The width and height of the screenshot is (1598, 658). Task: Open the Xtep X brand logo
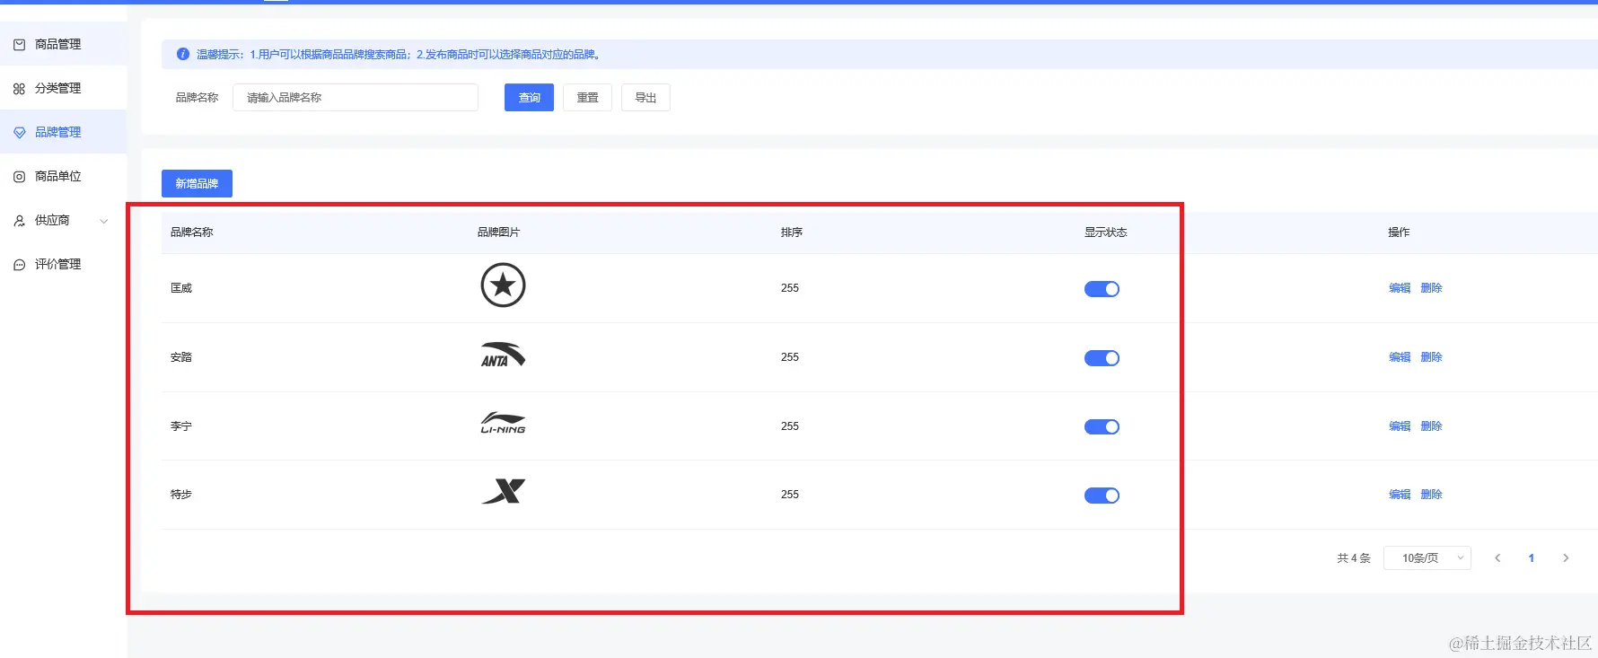tap(503, 491)
